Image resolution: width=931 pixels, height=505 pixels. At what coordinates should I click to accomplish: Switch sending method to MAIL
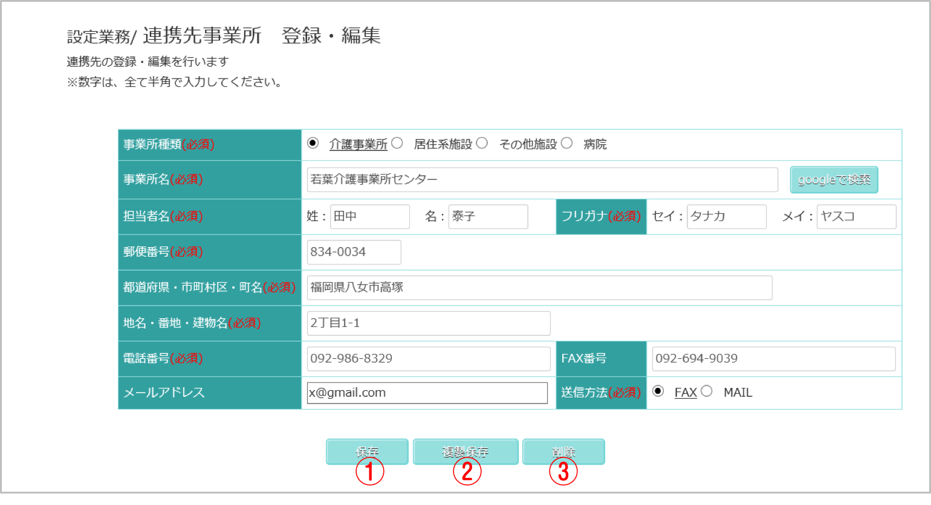coord(707,391)
